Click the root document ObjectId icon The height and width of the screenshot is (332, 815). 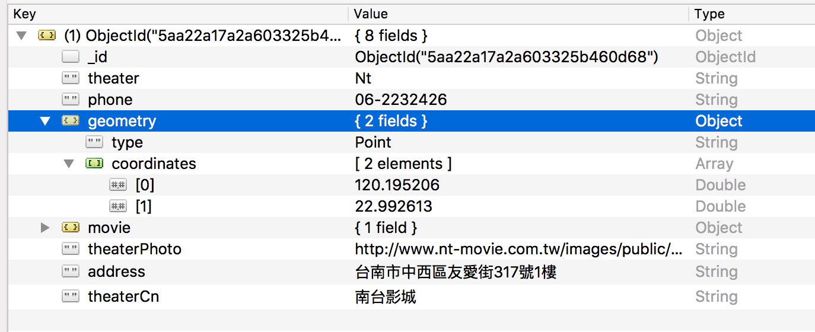point(46,36)
